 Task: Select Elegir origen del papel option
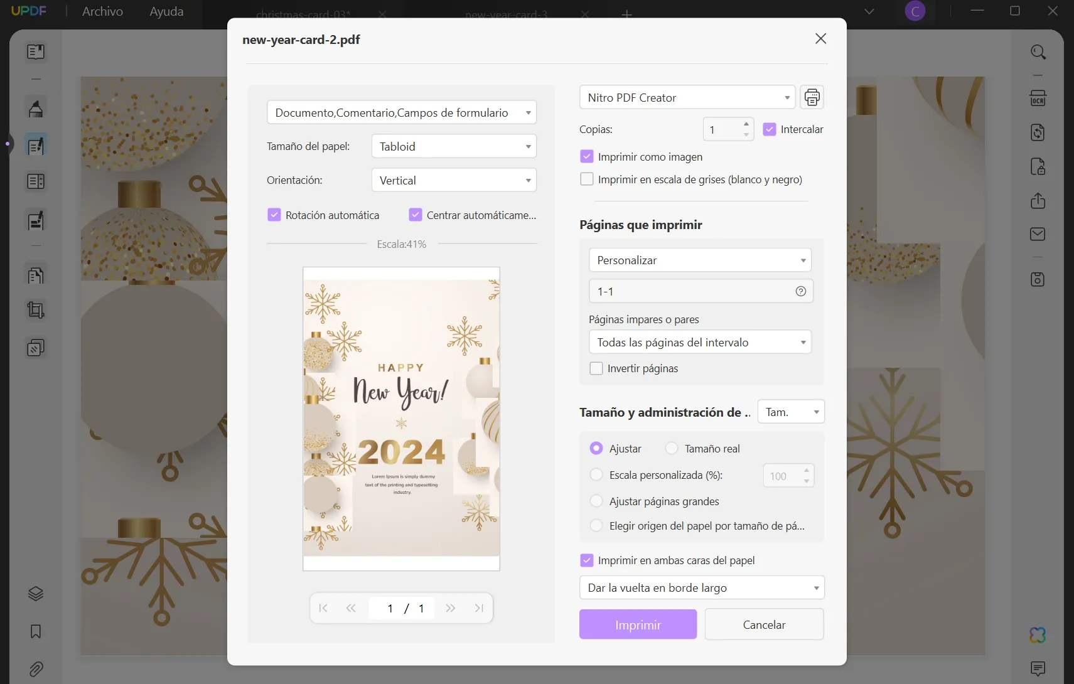(596, 525)
